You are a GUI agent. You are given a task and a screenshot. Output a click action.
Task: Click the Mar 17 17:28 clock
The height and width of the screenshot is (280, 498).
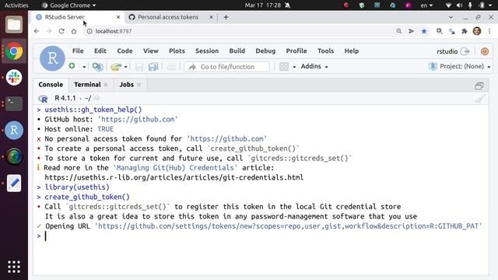pos(263,5)
